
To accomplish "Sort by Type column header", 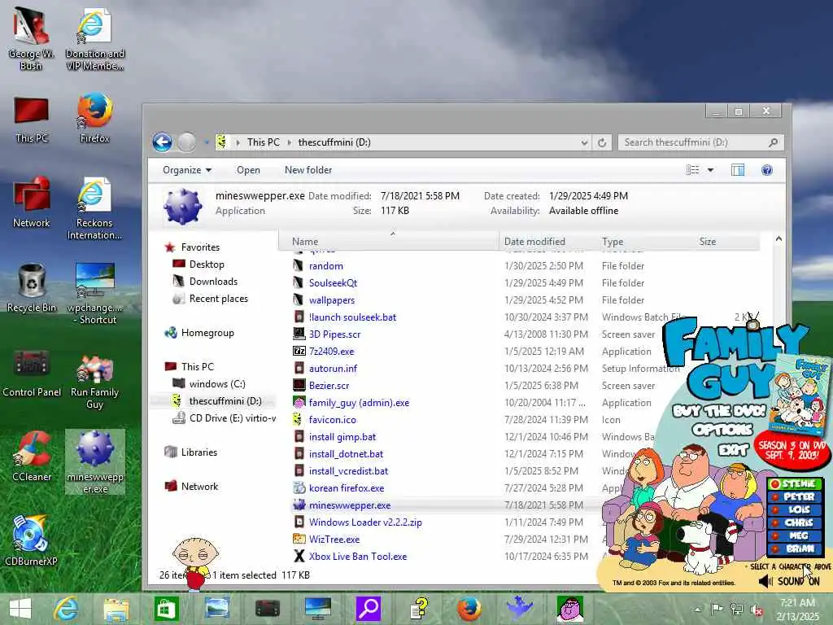I will click(645, 241).
